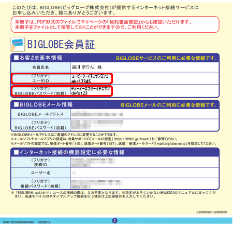233x227 pixels.
Task: Click red notice line 本冊子をファイルとして保管
Action: click(x=87, y=27)
